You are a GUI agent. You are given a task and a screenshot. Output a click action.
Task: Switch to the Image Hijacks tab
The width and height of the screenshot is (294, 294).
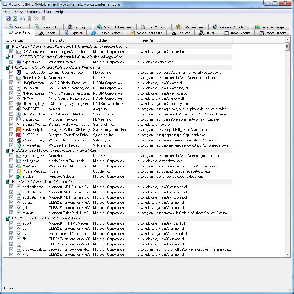(273, 33)
